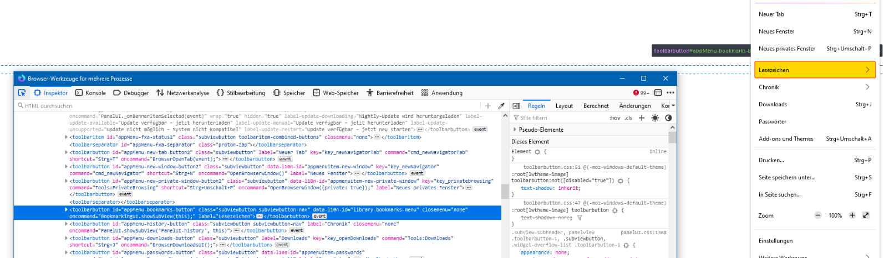Toggle the :hov pseudo-class panel
Image resolution: width=884 pixels, height=258 pixels.
click(614, 118)
